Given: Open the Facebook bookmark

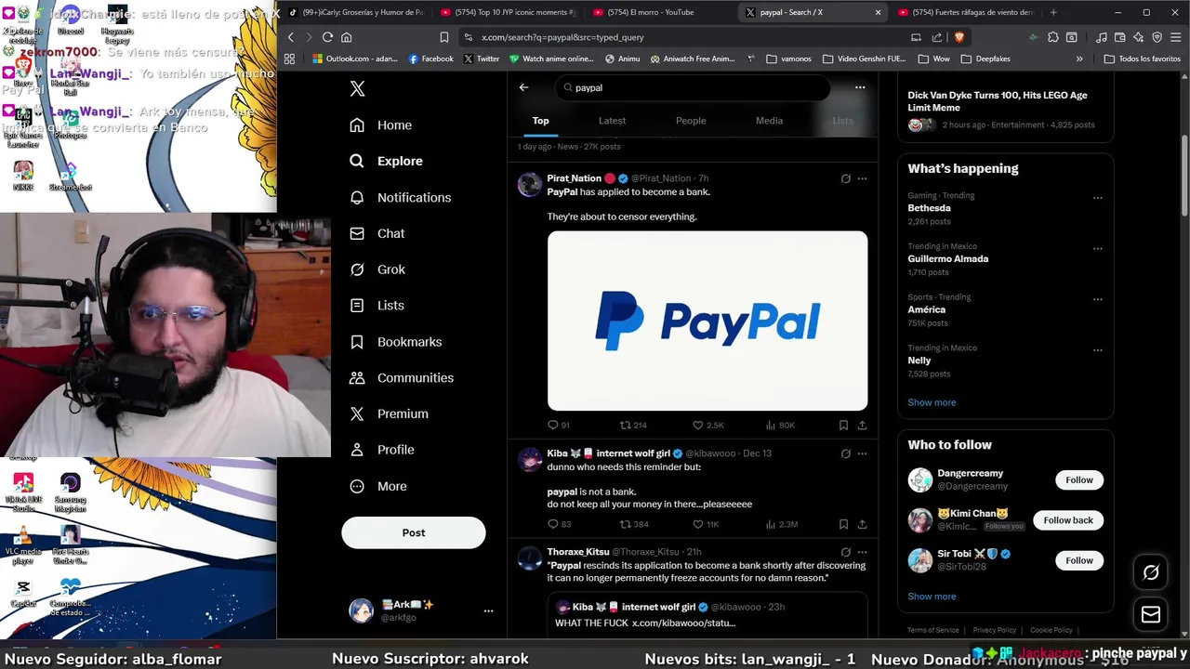Looking at the screenshot, I should pos(430,59).
